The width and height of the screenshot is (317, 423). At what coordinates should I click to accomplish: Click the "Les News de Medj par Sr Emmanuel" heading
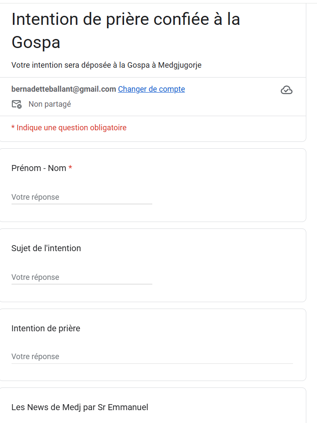tap(80, 407)
